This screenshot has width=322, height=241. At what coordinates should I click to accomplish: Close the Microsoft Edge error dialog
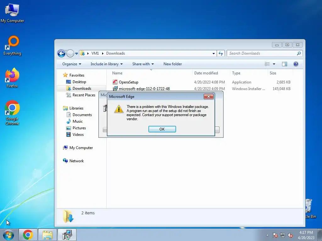[208, 96]
